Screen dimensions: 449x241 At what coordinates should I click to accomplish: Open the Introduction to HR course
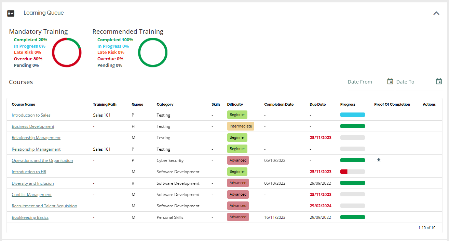click(29, 172)
